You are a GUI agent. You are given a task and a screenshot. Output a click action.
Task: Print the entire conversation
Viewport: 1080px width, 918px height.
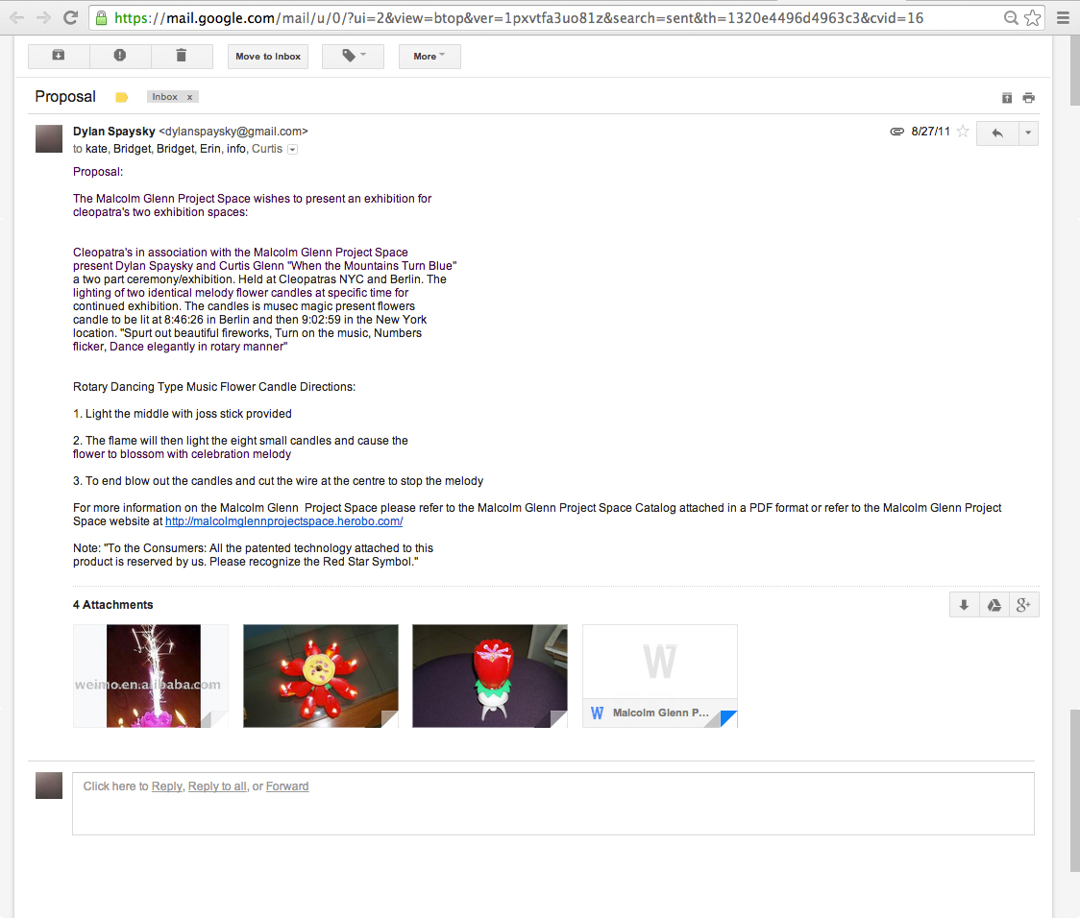pyautogui.click(x=1029, y=98)
